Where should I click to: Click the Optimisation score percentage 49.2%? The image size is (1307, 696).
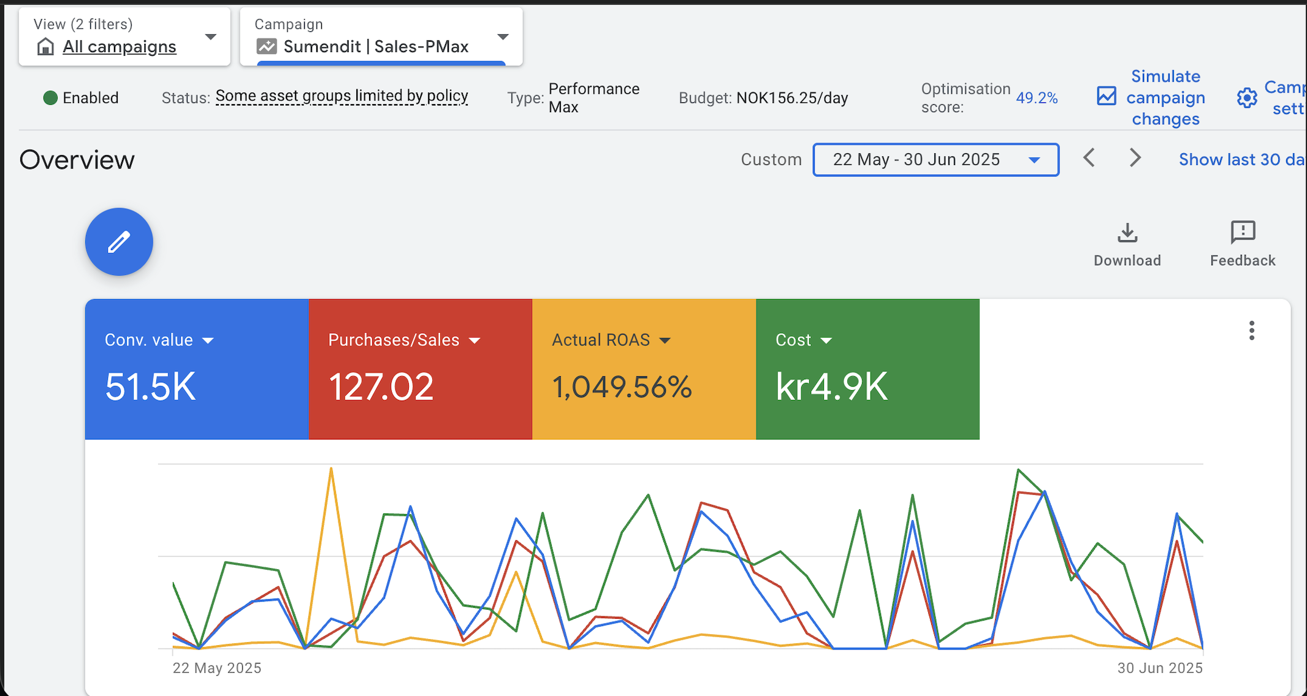point(1037,97)
